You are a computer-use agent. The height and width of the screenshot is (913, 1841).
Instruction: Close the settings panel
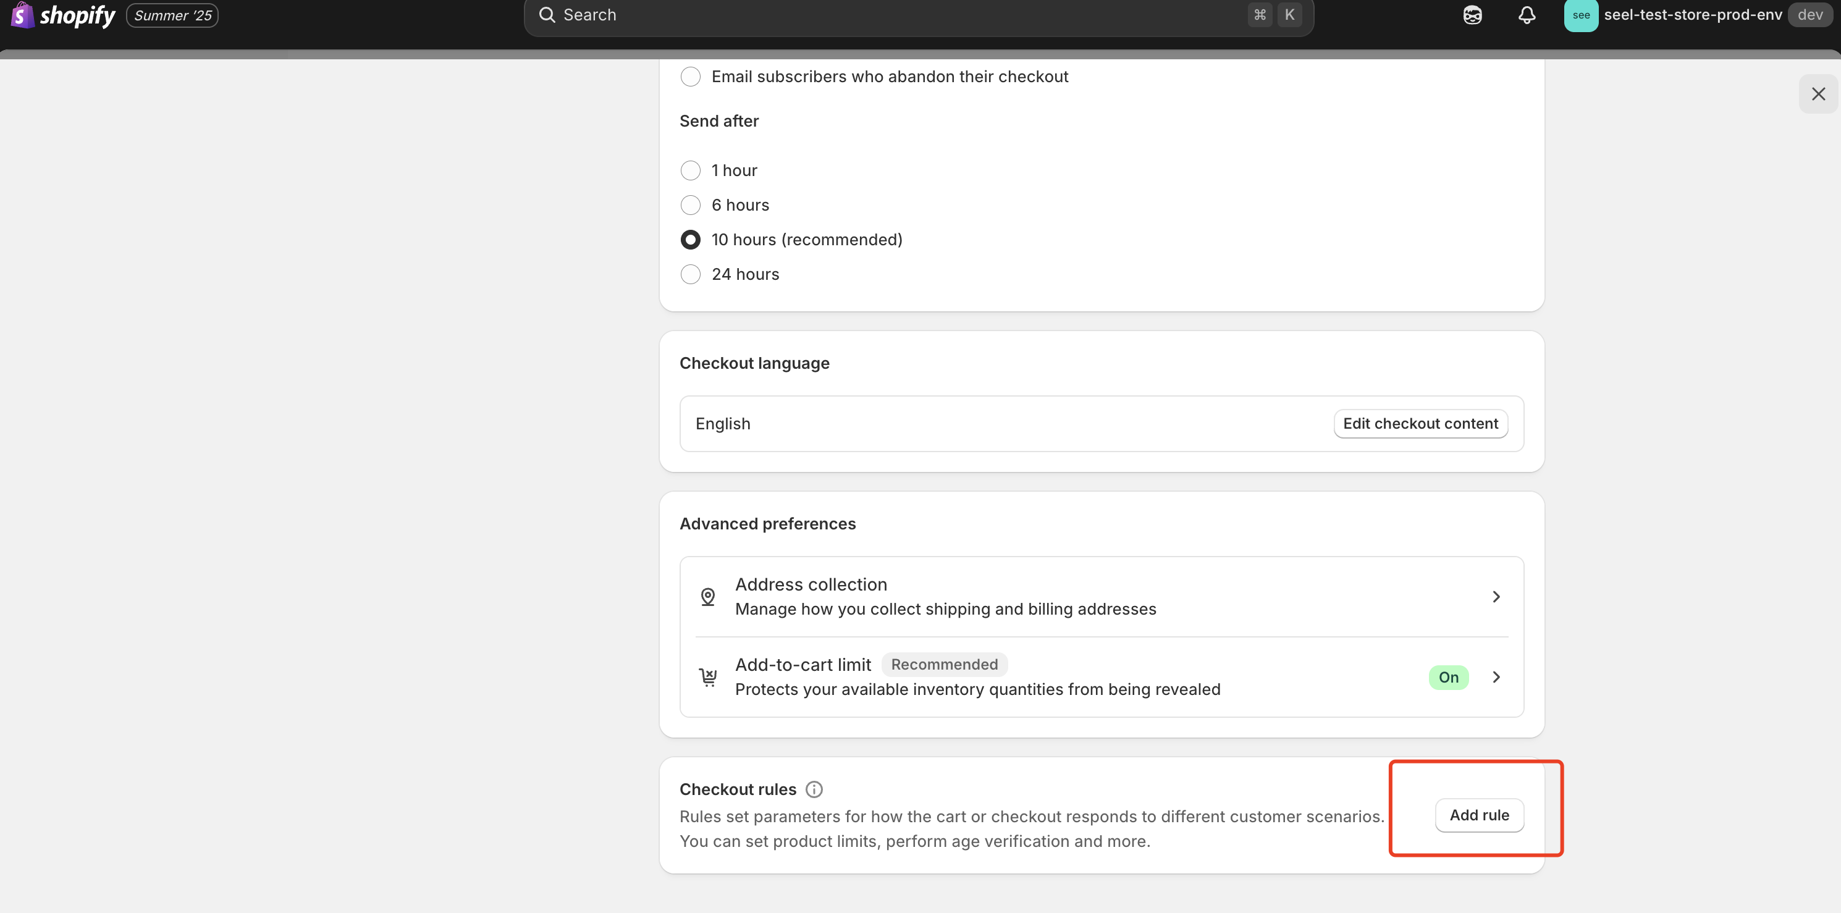(1818, 94)
